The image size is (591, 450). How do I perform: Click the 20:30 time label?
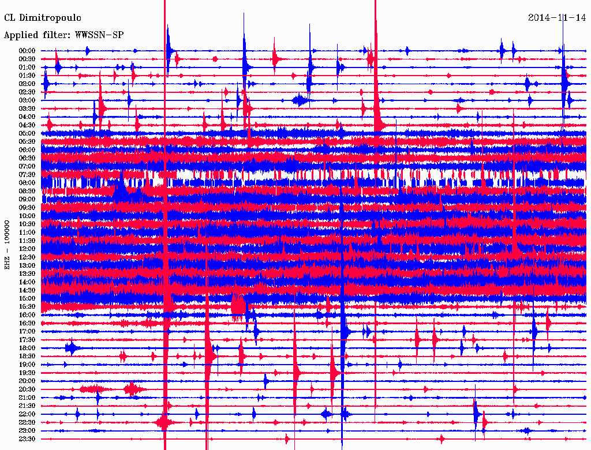(x=27, y=389)
